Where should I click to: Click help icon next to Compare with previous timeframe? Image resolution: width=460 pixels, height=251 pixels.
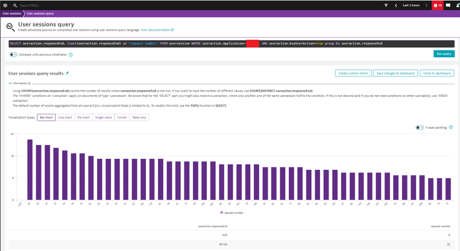pyautogui.click(x=71, y=55)
